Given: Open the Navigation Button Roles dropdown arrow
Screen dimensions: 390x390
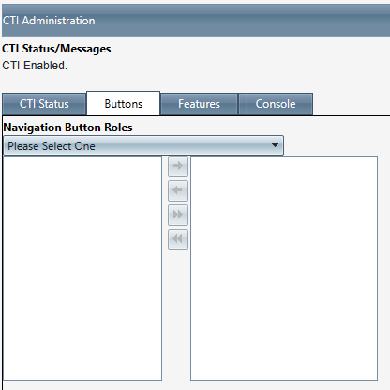Looking at the screenshot, I should coord(275,145).
